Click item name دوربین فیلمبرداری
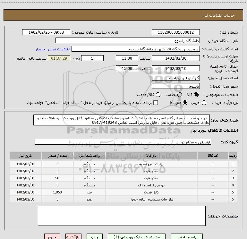This screenshot has height=239, width=247. pos(151,185)
